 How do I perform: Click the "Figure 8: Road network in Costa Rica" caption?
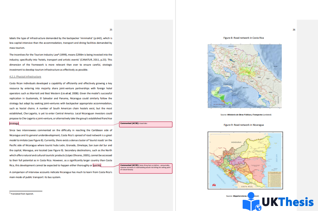(244, 38)
